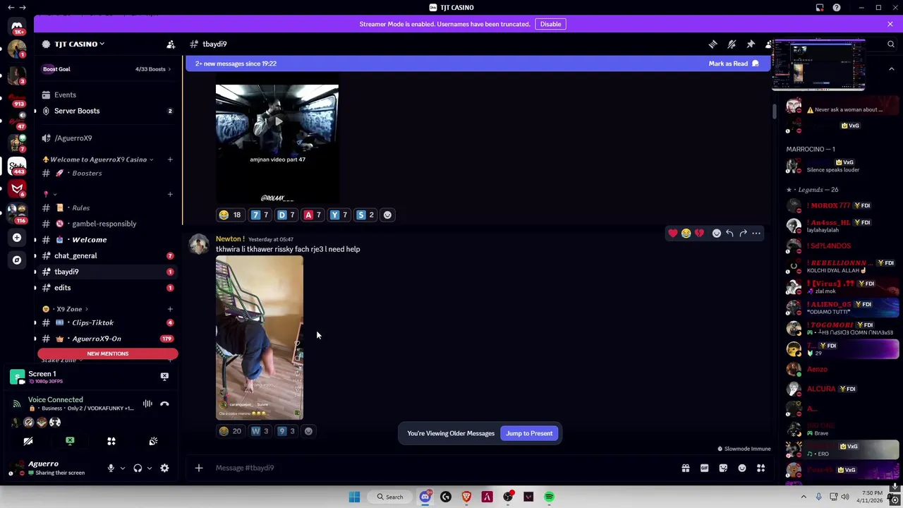
Task: Toggle laughing reaction with count 18
Action: [x=230, y=214]
